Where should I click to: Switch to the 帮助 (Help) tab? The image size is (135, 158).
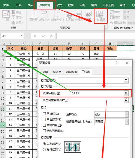coord(123,5)
